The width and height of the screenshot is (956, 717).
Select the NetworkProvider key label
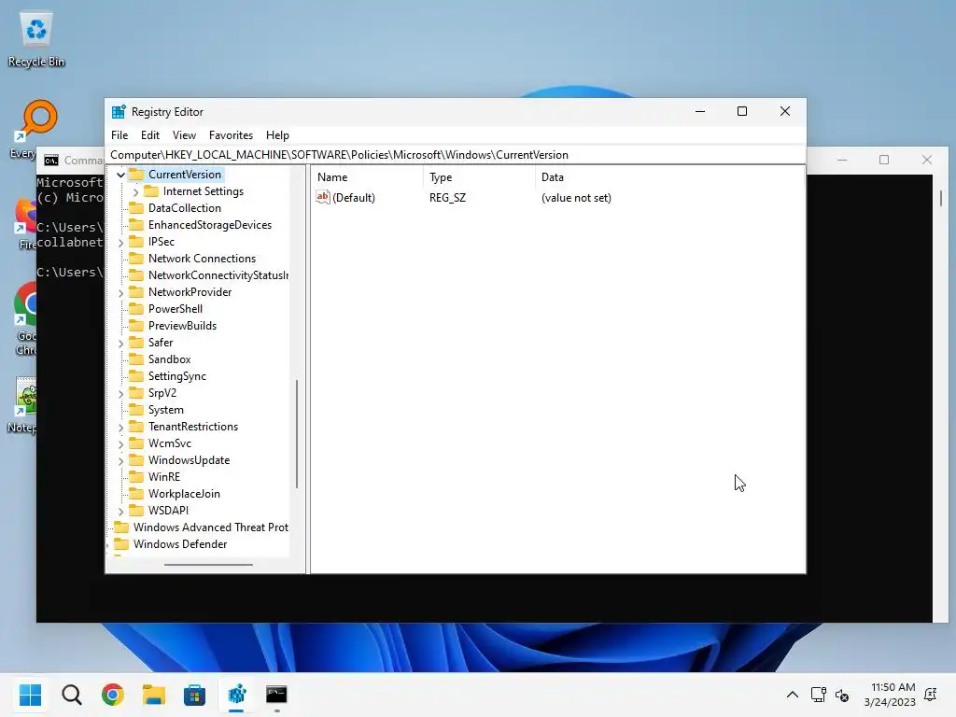[x=190, y=292]
